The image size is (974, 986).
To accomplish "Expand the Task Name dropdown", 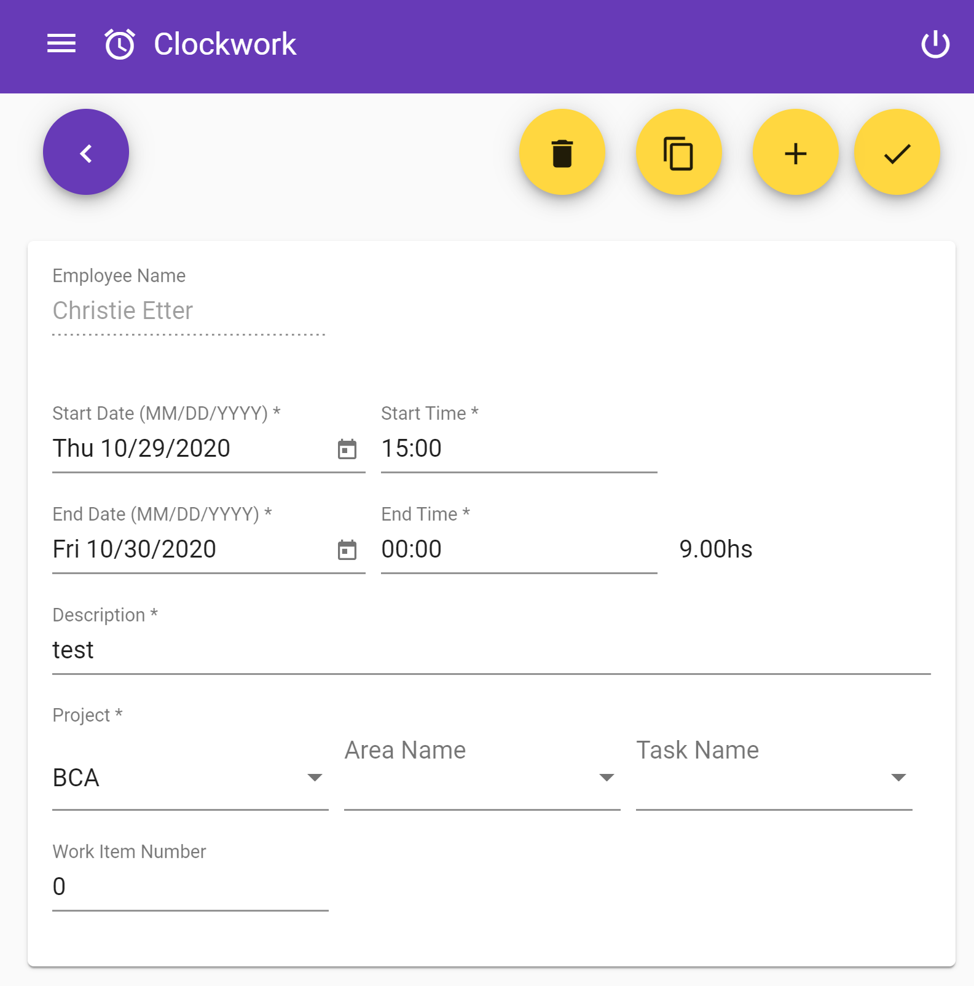I will click(x=774, y=778).
